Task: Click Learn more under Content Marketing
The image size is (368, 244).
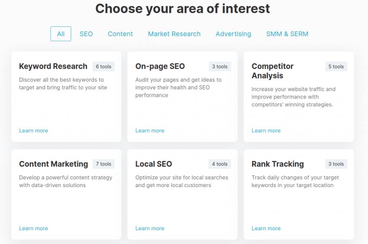Action: pos(33,228)
